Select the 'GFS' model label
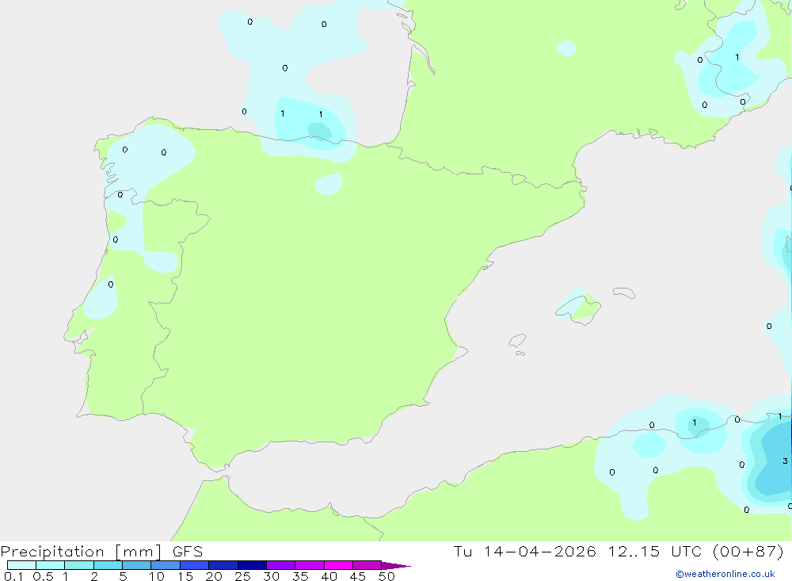 tap(188, 552)
